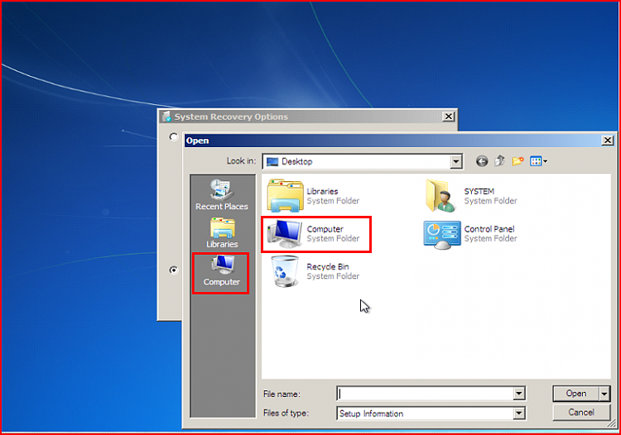
Task: Select the upper radio button in System Recovery Options
Action: point(174,136)
